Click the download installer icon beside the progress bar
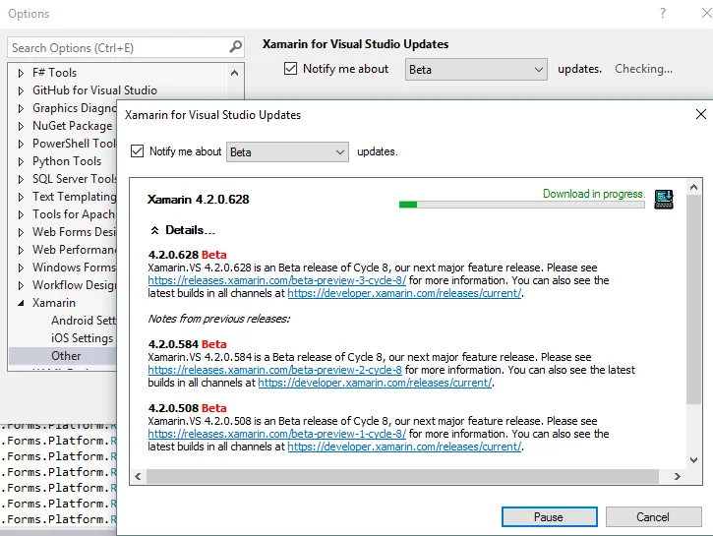713x536 pixels. [664, 199]
